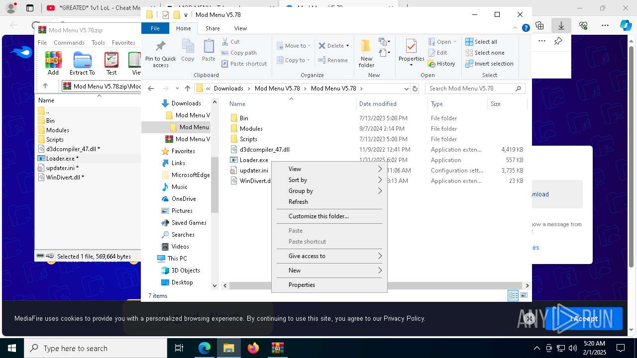Open Delete dropdown arrow

point(347,46)
